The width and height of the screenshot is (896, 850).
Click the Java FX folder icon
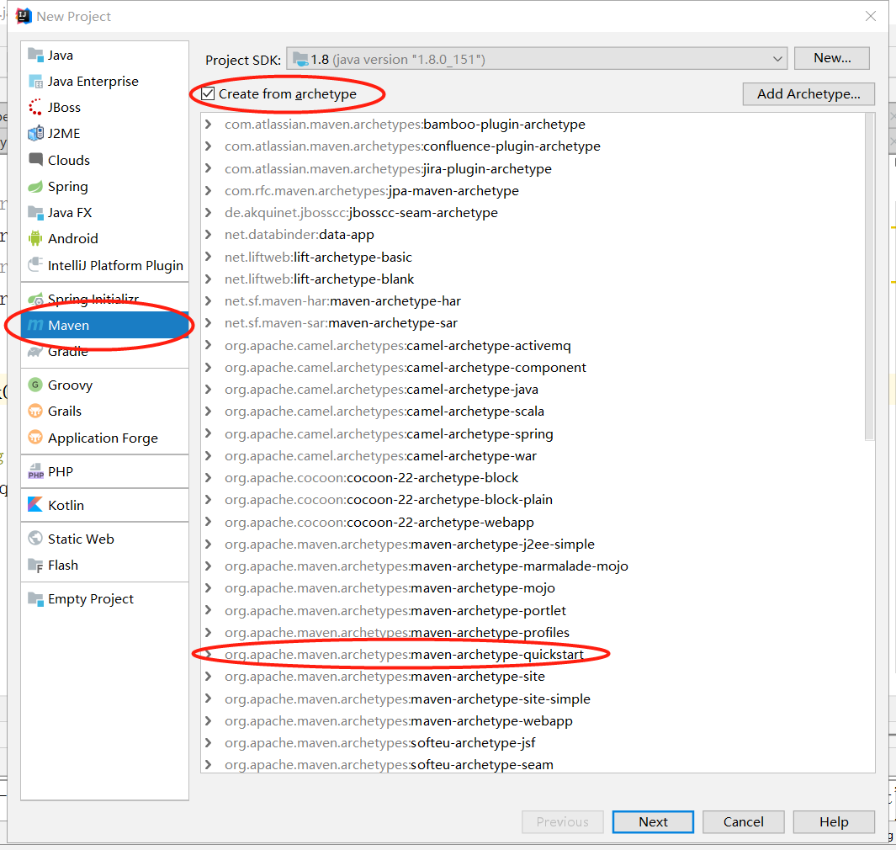(x=35, y=213)
